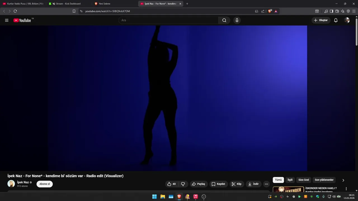Open the YouTube guide hamburger menu
Screen dimensions: 358x201
7,20
